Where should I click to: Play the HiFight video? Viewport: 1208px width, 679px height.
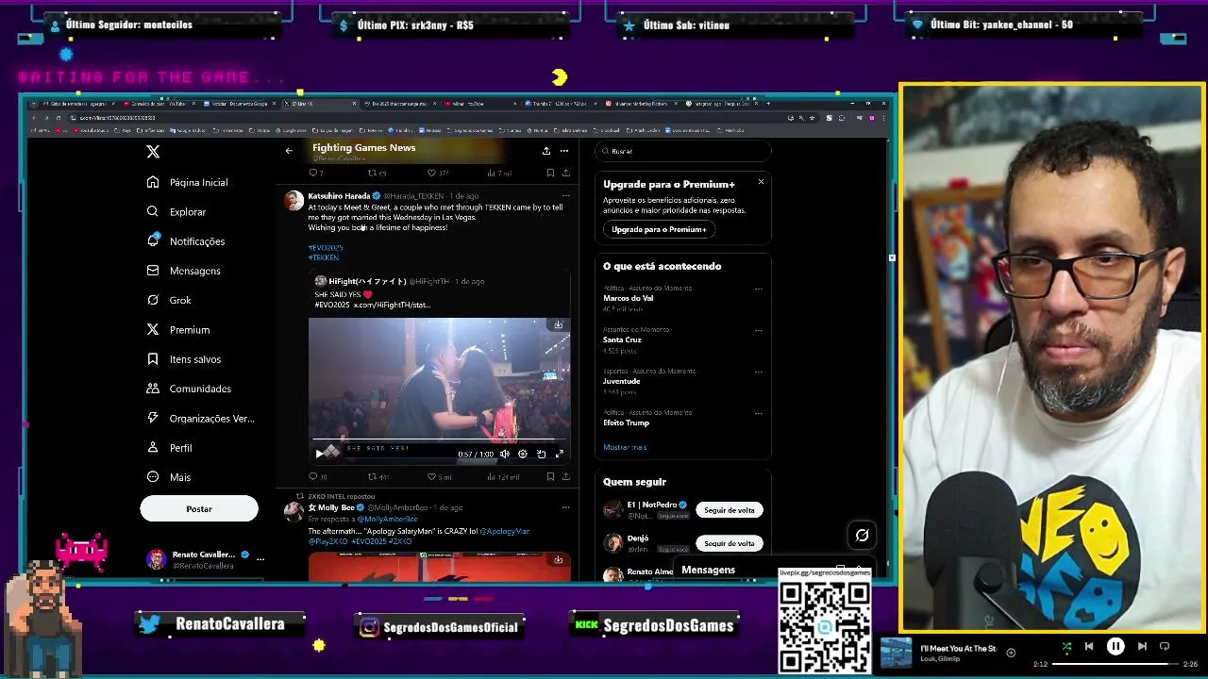pos(319,454)
